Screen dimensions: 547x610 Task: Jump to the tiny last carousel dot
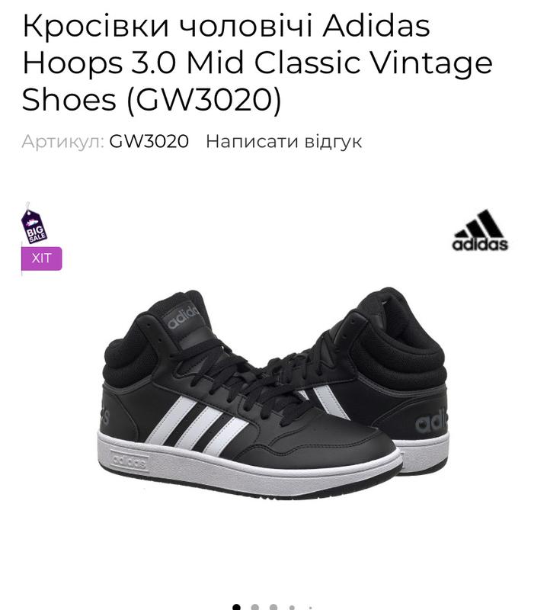click(x=310, y=608)
